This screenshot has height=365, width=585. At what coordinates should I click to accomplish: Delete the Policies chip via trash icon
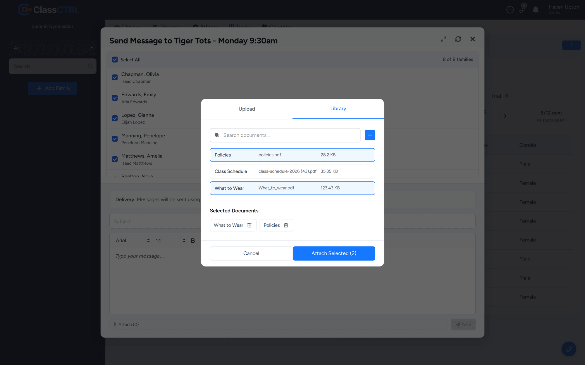[x=286, y=225]
